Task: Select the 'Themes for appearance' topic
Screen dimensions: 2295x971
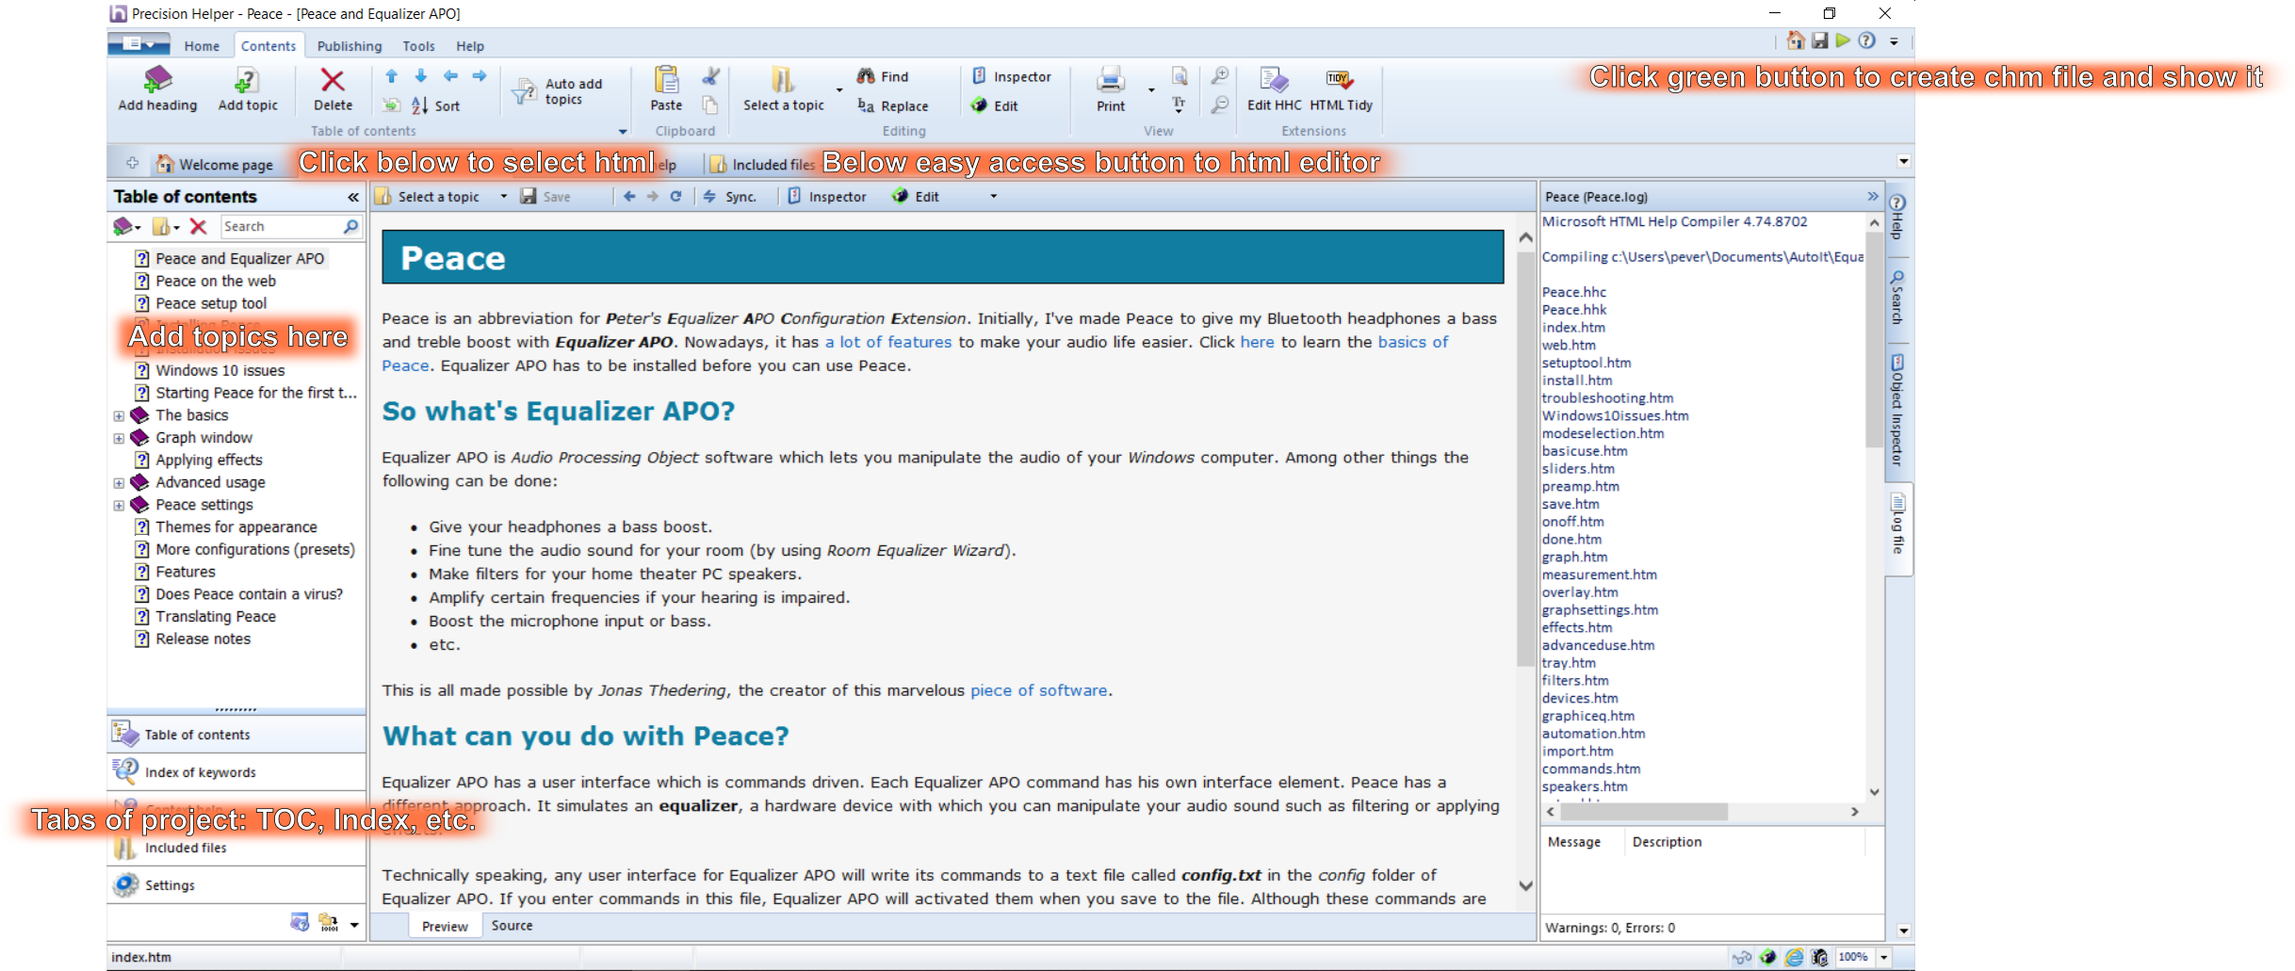Action: 236,527
